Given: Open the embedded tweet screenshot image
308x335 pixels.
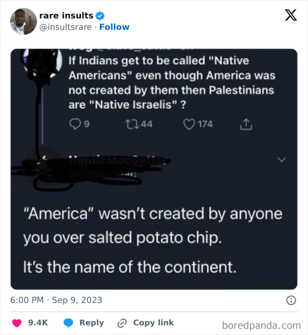Looking at the screenshot, I should click(x=154, y=169).
